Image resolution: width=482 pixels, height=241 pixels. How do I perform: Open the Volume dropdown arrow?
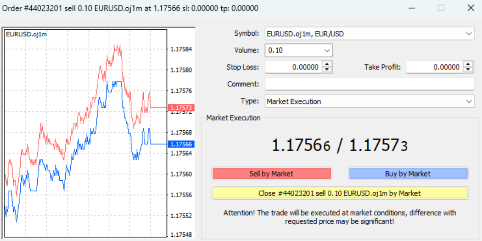pyautogui.click(x=326, y=50)
